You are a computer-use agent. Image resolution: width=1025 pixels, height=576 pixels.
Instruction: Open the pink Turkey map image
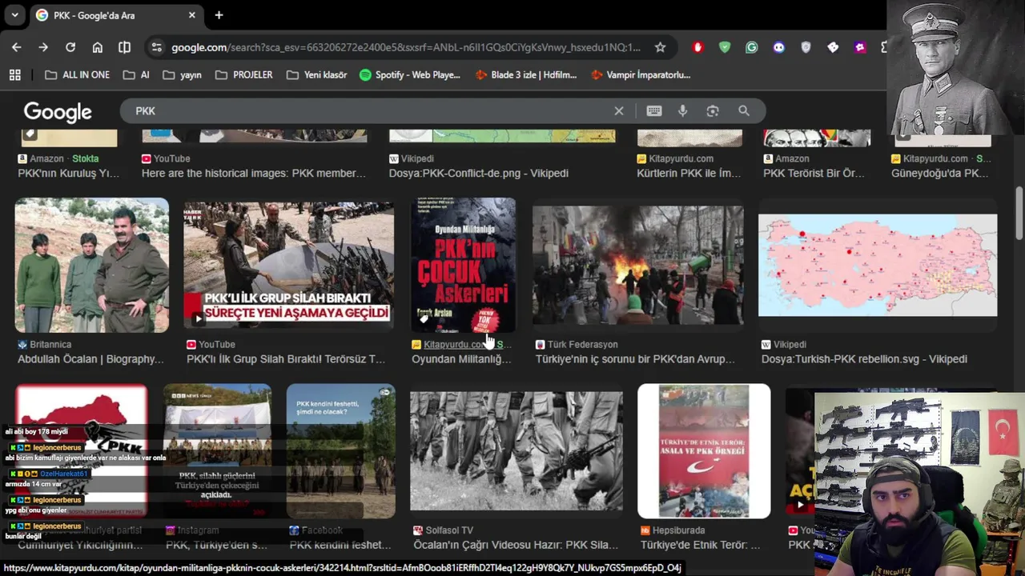click(x=878, y=265)
